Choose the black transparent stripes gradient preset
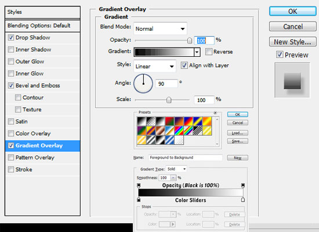The width and height of the screenshot is (319, 232). [198, 131]
